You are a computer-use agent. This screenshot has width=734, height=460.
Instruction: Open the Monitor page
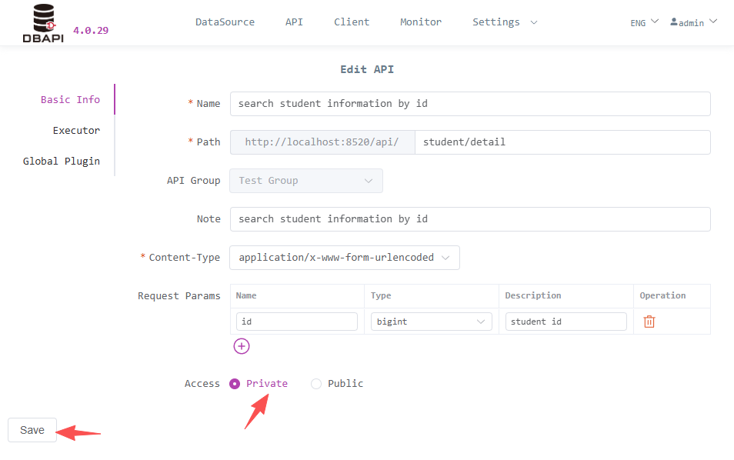(420, 22)
